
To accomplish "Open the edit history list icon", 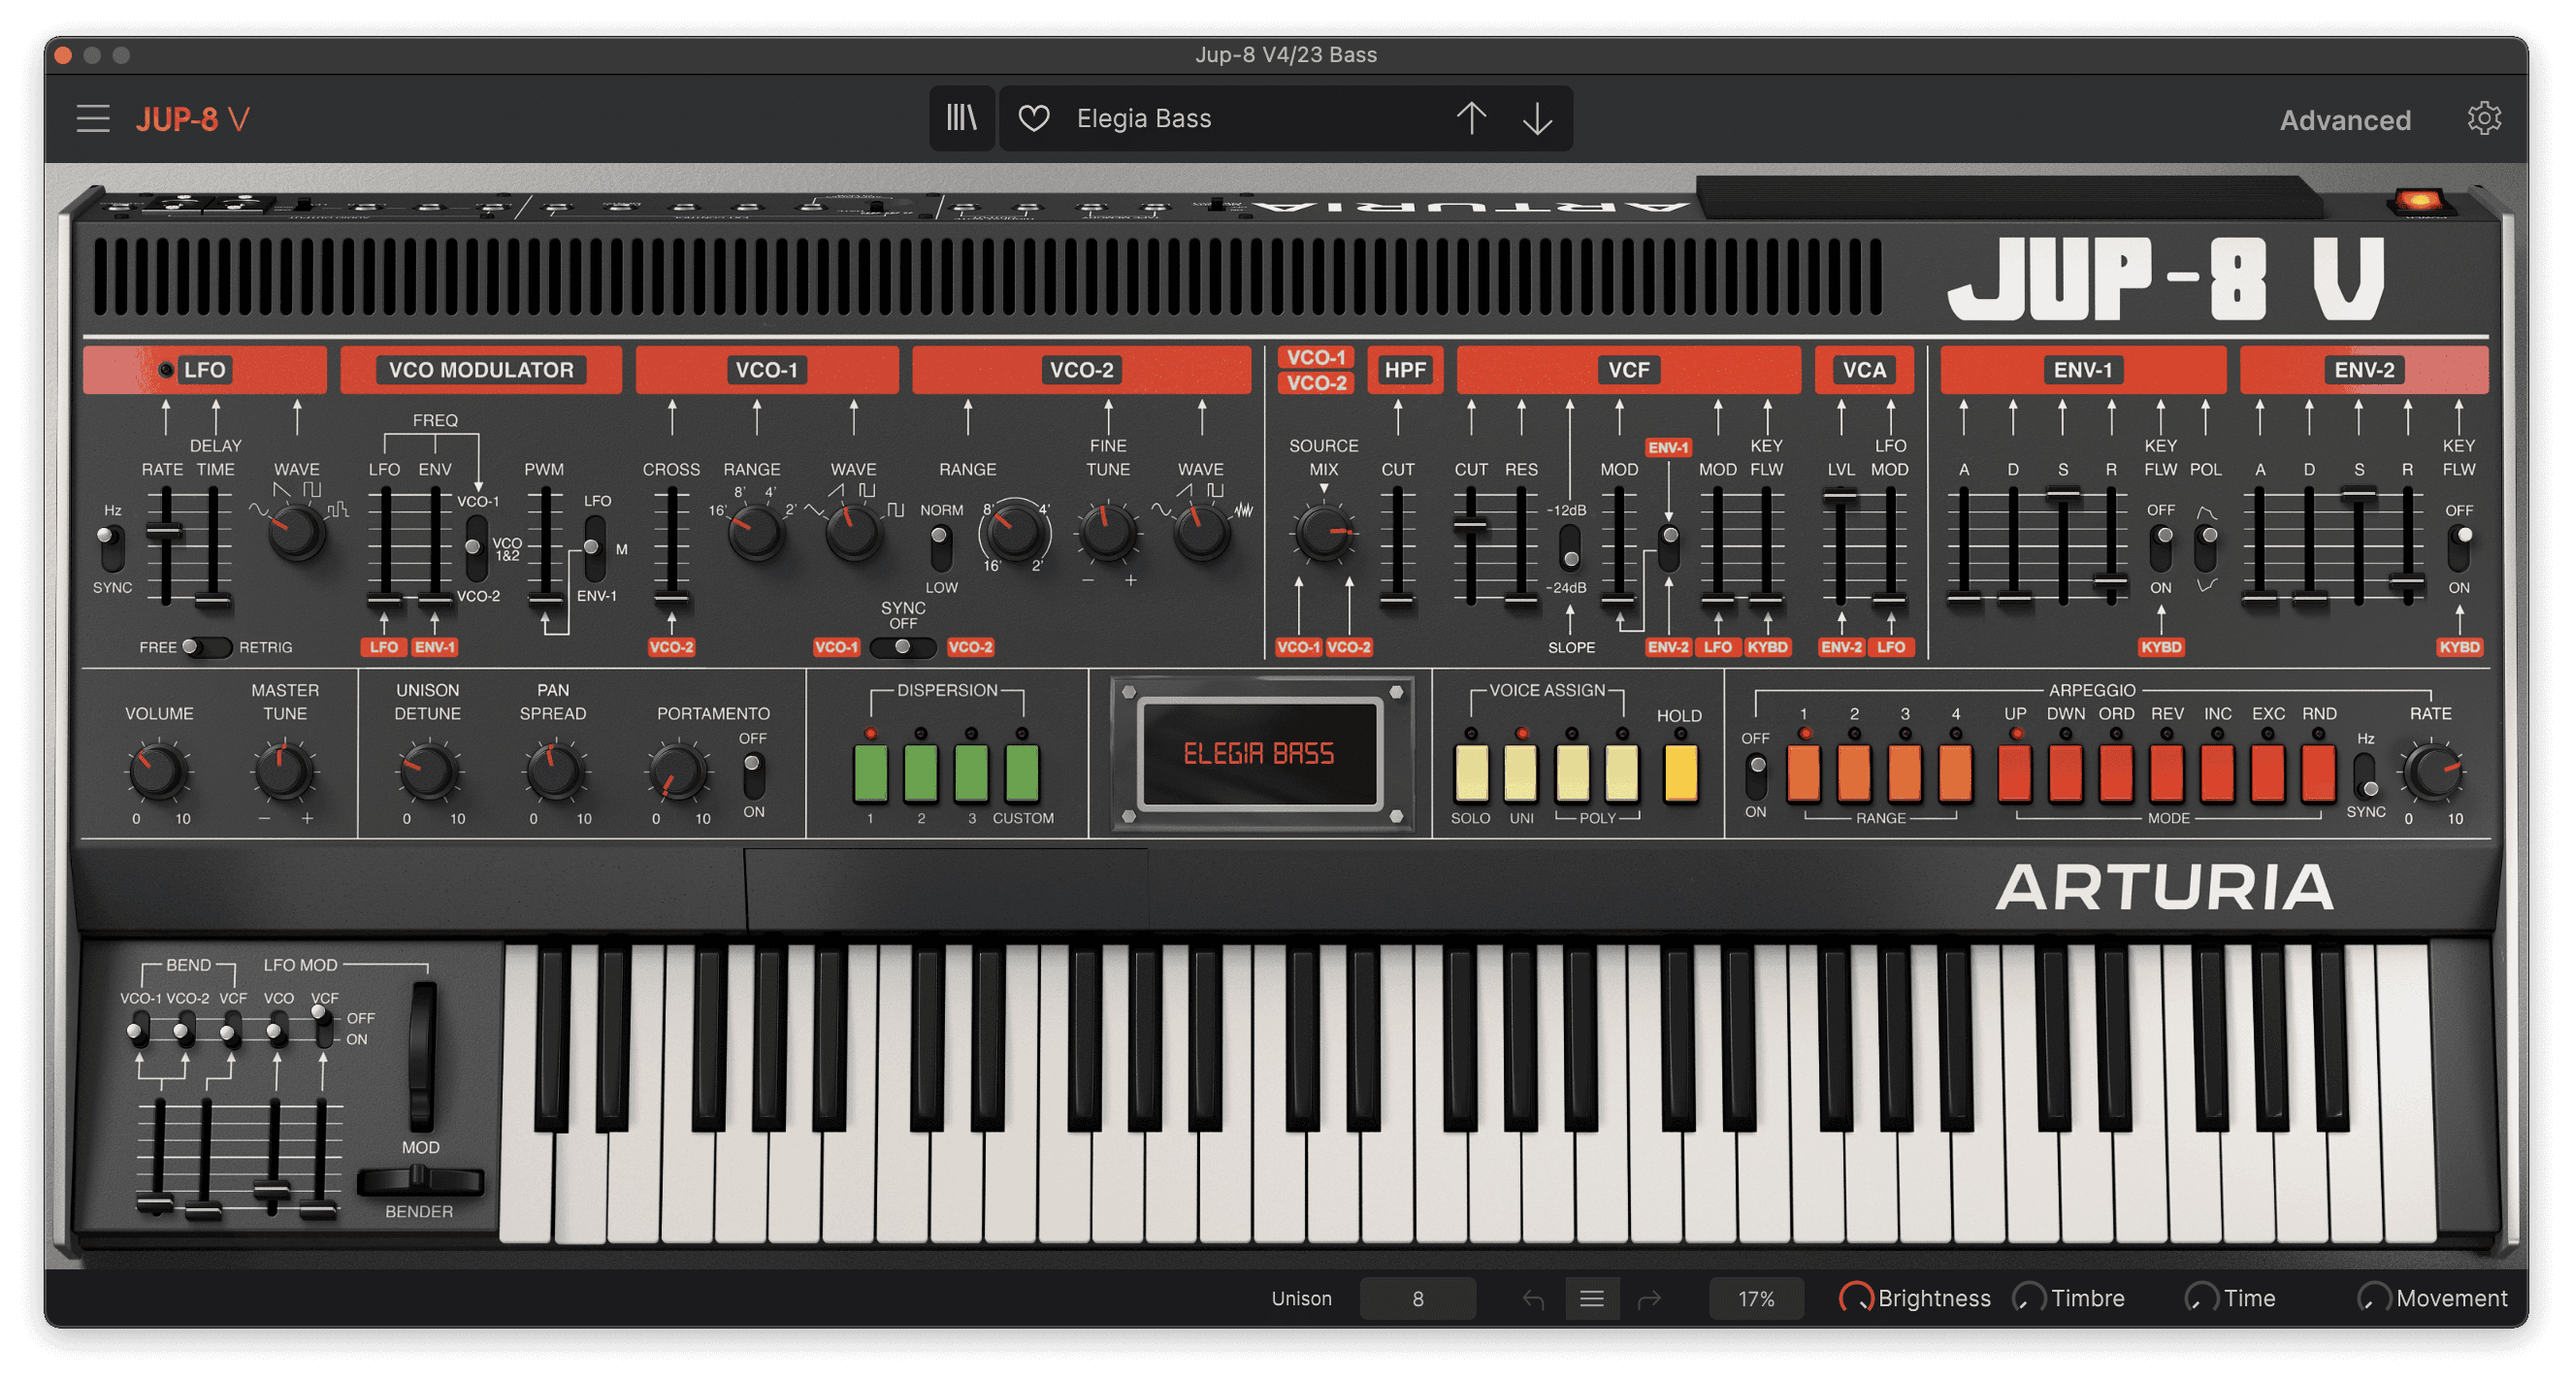I will pyautogui.click(x=1592, y=1298).
